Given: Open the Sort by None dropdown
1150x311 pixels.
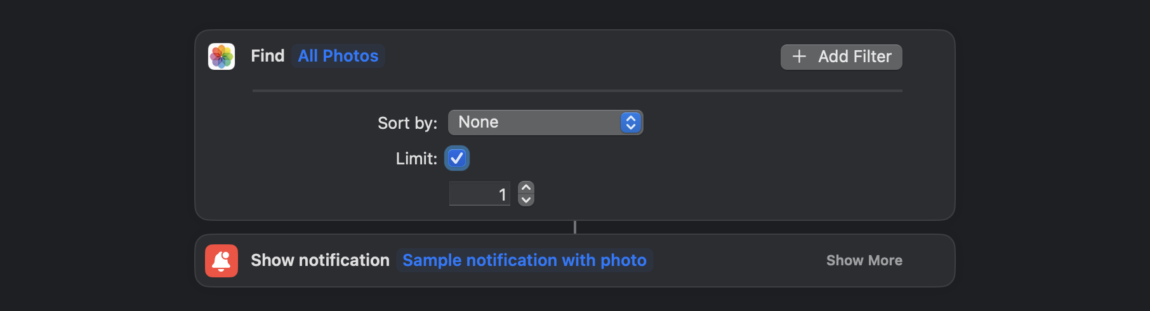Looking at the screenshot, I should tap(546, 122).
